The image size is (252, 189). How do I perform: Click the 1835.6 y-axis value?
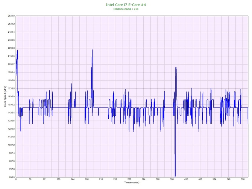pos(11,80)
